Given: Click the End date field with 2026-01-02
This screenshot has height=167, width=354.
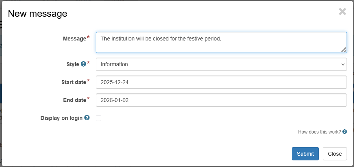Looking at the screenshot, I should click(x=221, y=100).
